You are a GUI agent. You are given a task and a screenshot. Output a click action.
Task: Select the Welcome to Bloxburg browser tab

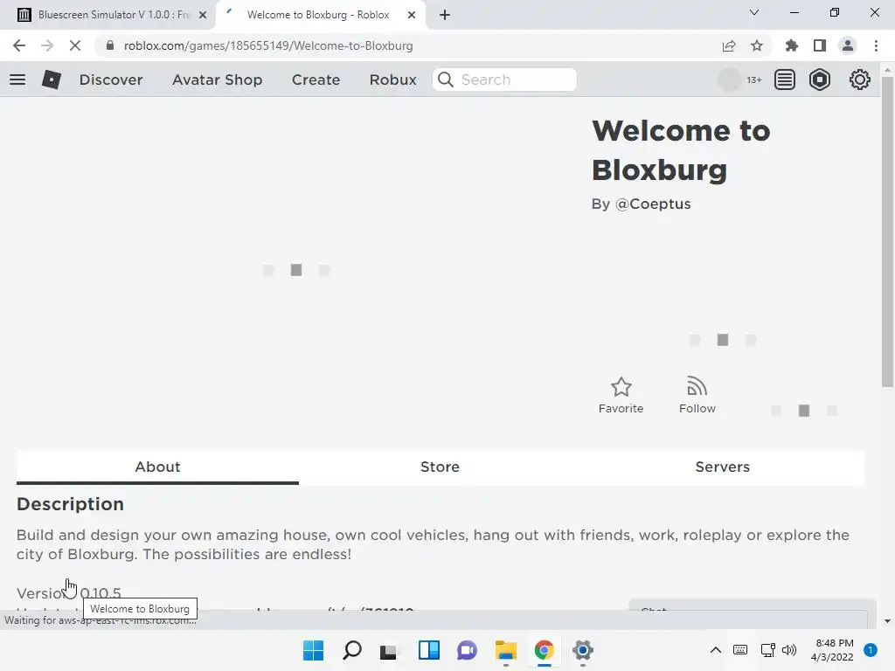320,15
